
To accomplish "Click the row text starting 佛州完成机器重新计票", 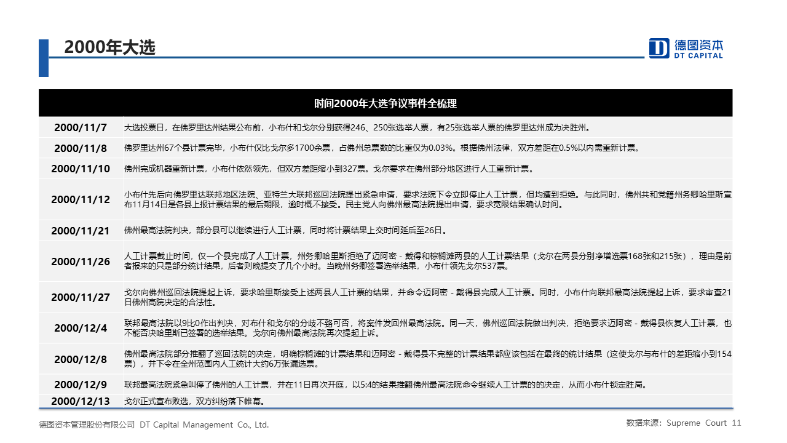I will [329, 169].
